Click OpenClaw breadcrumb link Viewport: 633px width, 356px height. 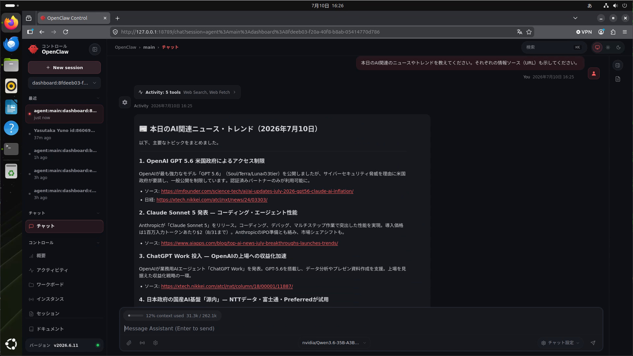point(125,47)
